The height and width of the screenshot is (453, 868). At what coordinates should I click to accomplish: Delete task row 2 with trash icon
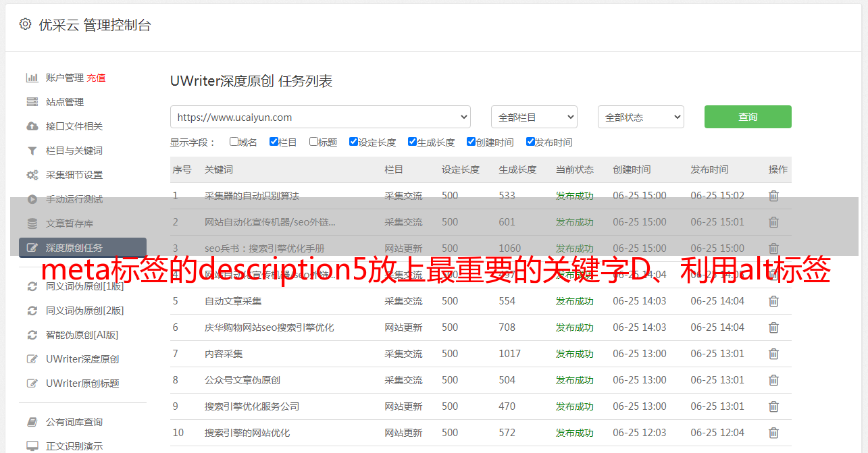tap(773, 222)
